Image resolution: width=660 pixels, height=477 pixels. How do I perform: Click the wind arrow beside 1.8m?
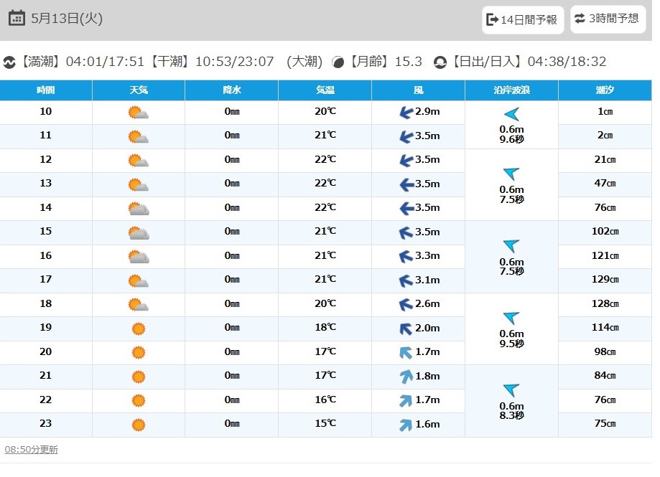(x=406, y=377)
